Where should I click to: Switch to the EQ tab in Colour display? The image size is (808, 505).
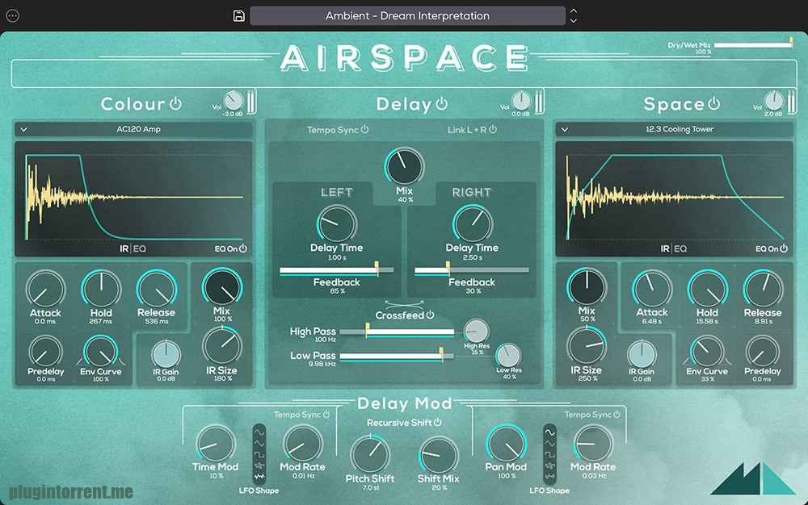pos(140,248)
